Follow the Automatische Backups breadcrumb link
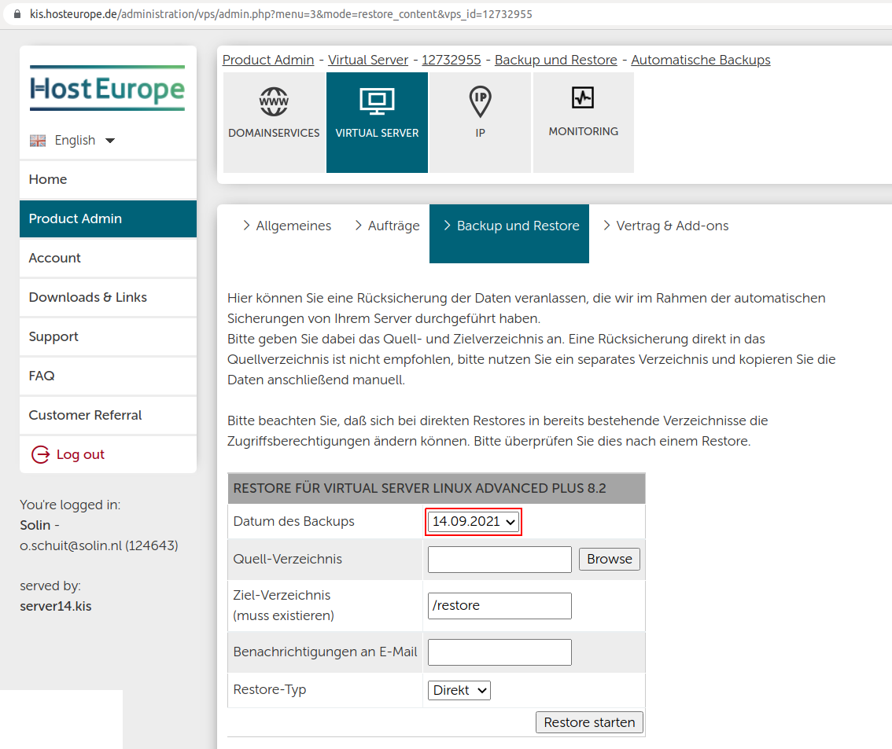 pos(700,60)
